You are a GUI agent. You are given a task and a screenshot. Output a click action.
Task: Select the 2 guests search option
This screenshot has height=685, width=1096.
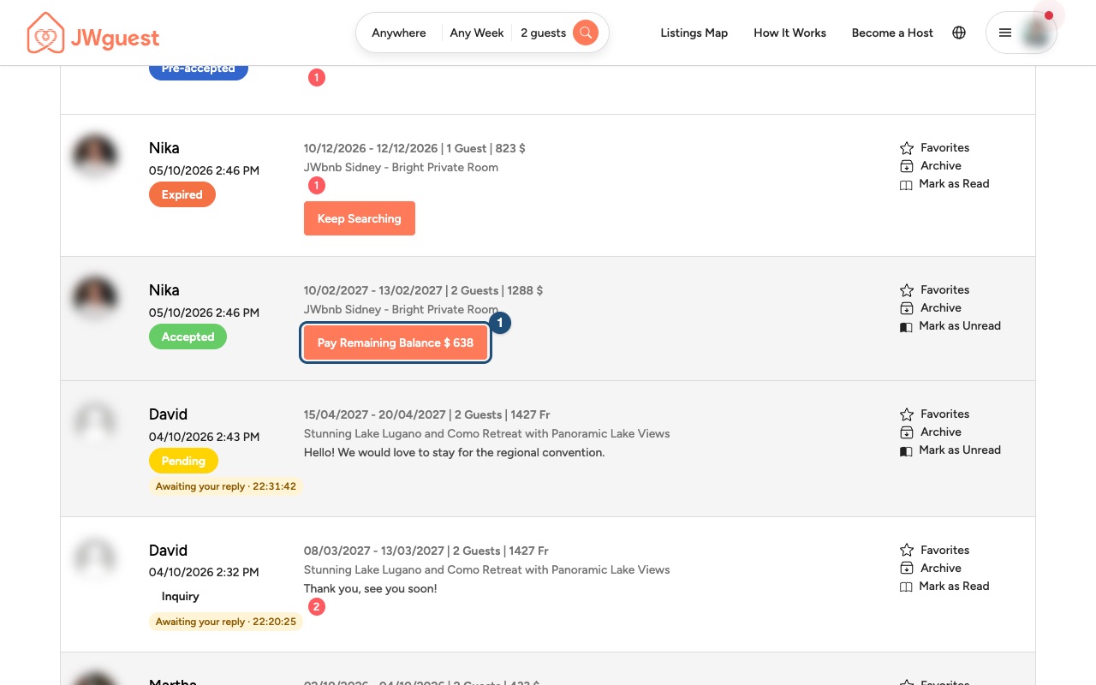tap(543, 33)
